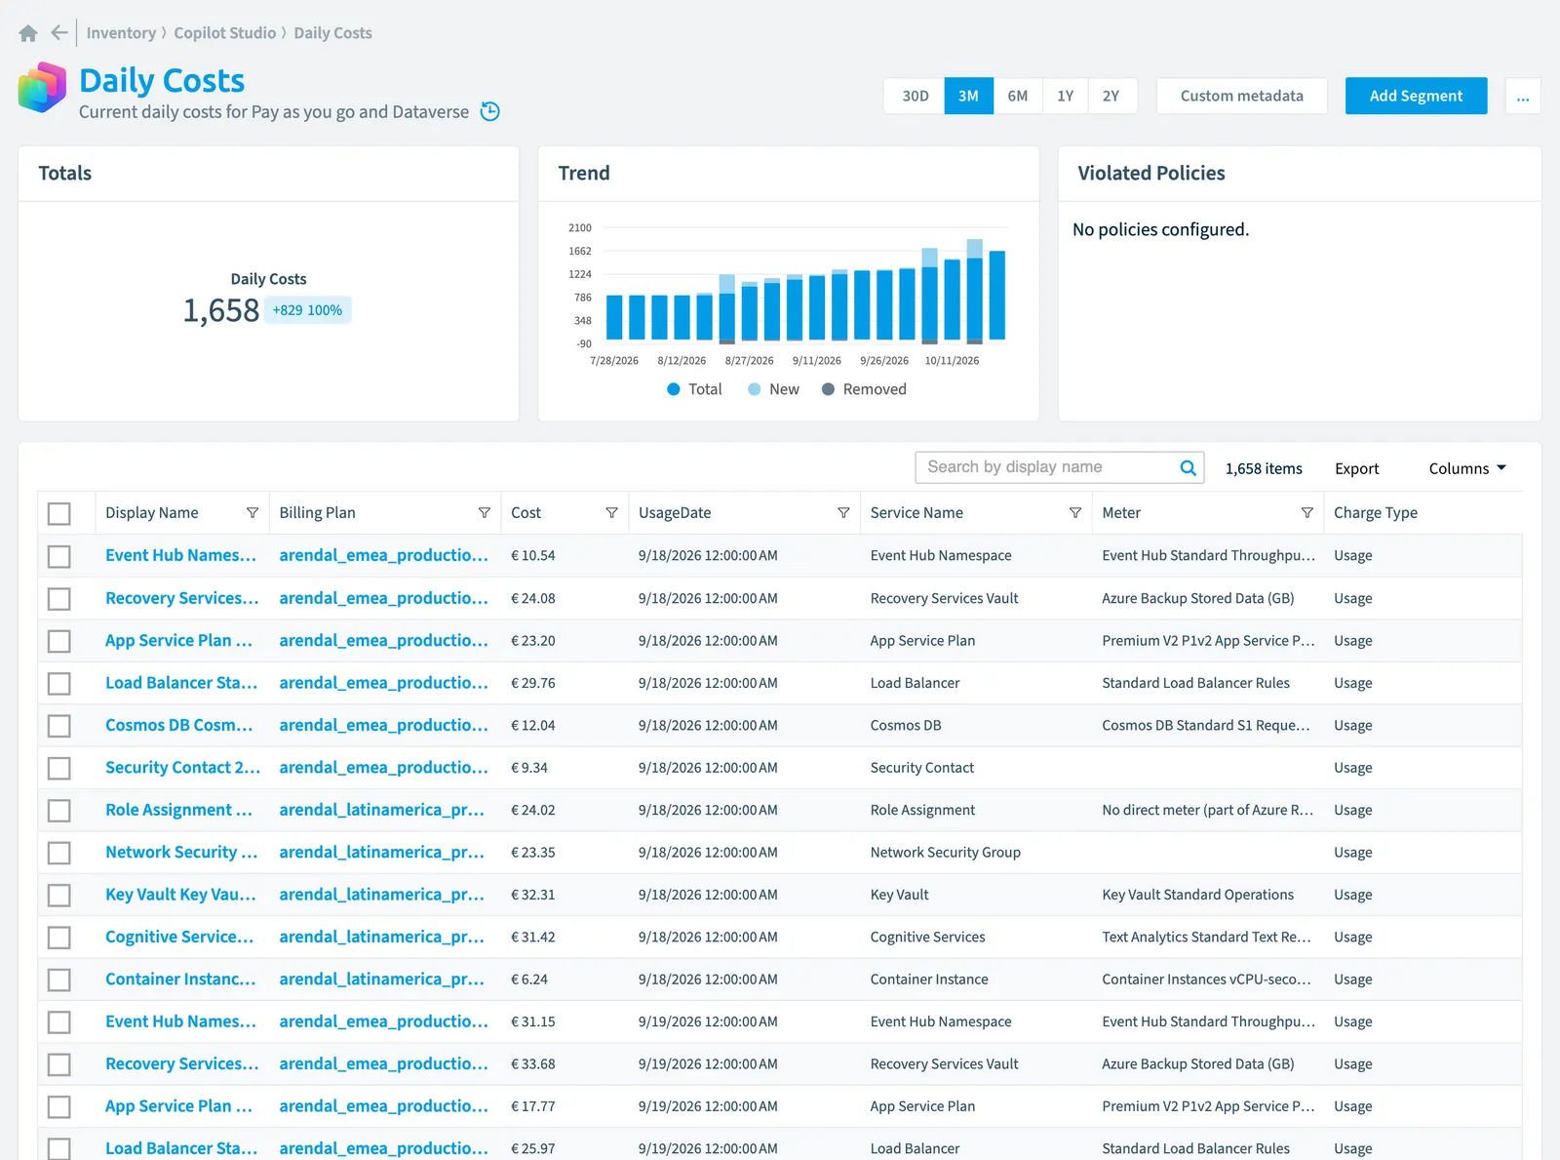Open UsageDate column filter icon

[x=843, y=513]
